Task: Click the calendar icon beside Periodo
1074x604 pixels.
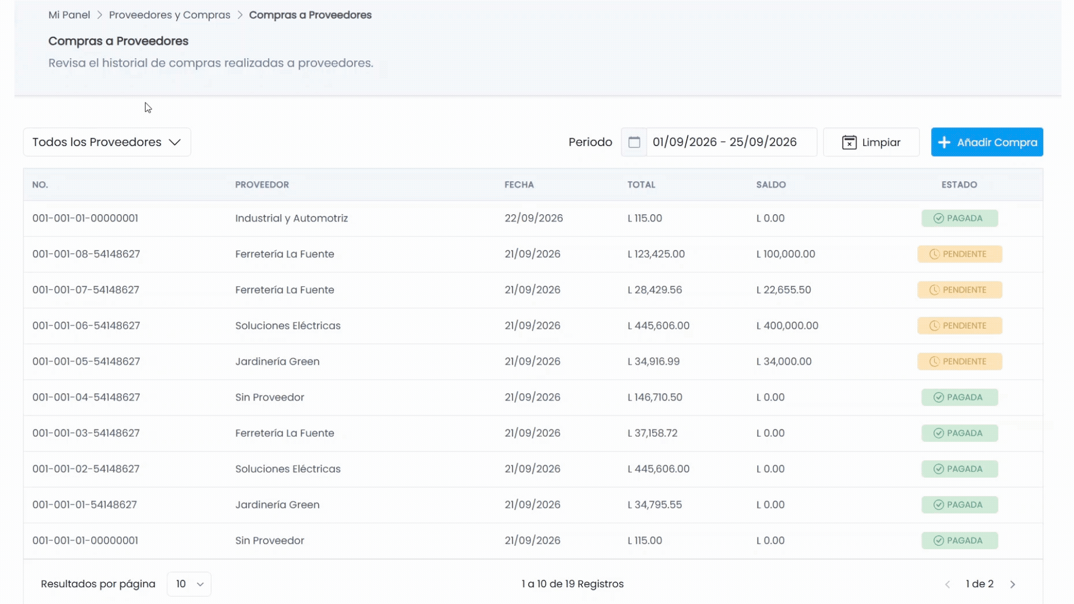Action: tap(634, 142)
